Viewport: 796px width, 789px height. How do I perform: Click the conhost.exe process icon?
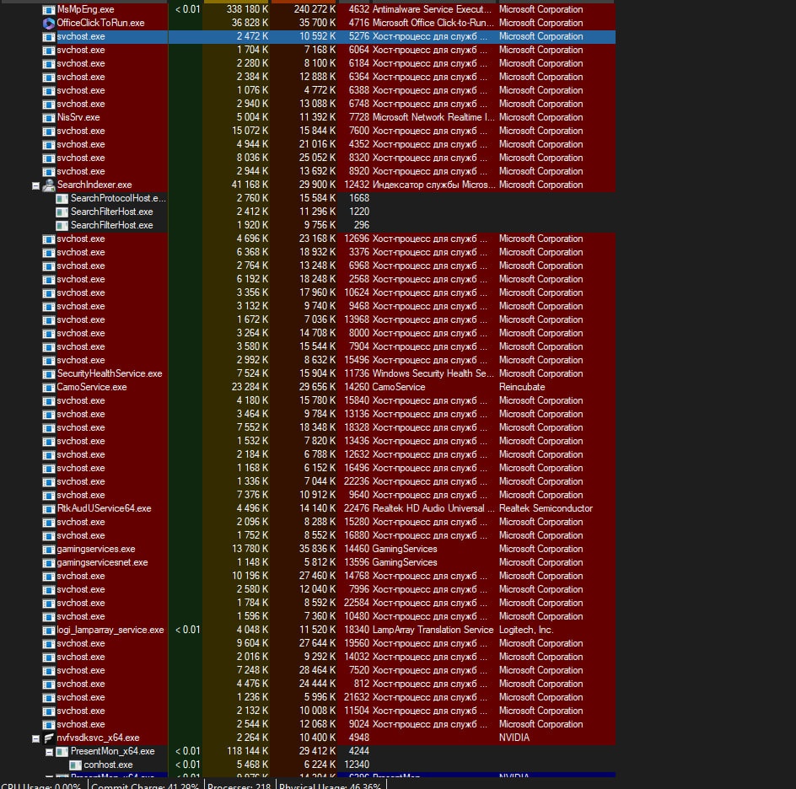coord(75,765)
